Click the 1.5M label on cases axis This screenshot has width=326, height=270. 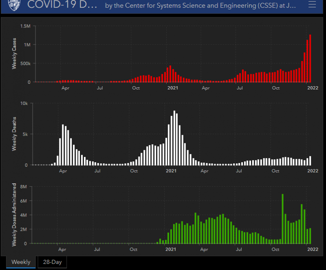(x=25, y=26)
